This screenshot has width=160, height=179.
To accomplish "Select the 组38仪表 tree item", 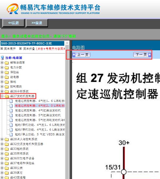I will tap(16, 168).
